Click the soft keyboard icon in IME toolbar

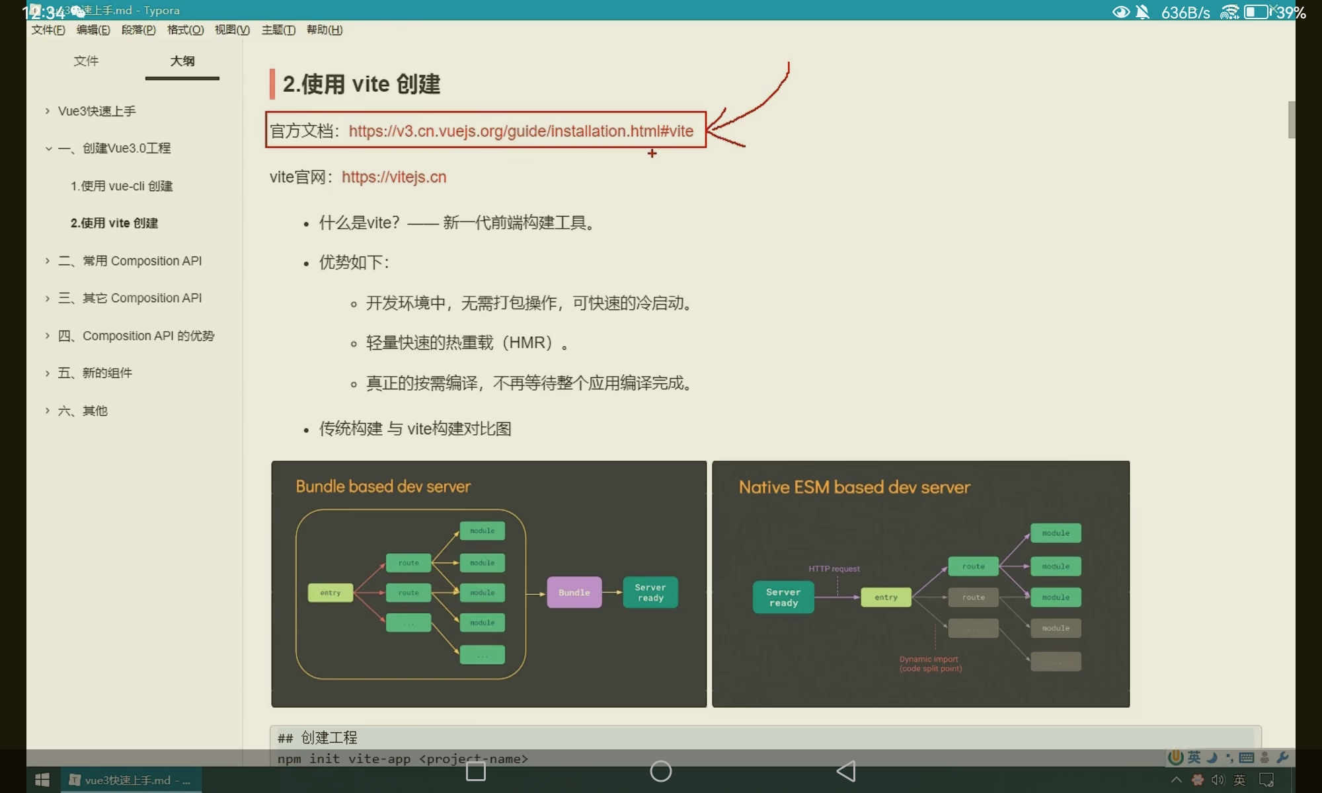[x=1247, y=757]
